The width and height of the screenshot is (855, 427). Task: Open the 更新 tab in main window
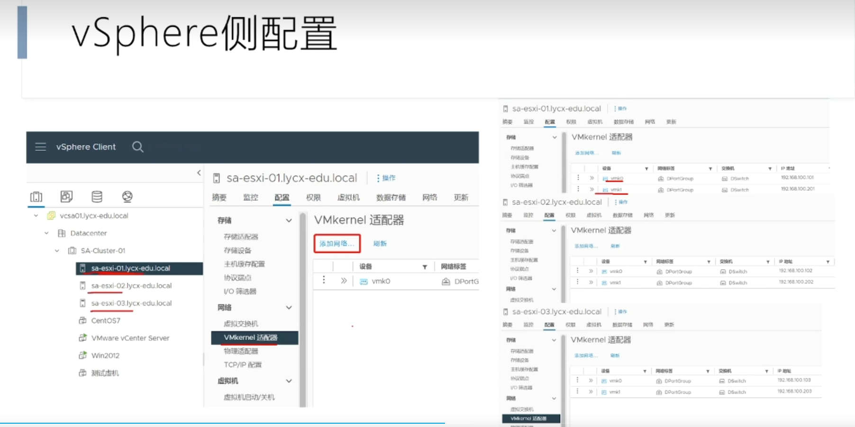click(461, 198)
